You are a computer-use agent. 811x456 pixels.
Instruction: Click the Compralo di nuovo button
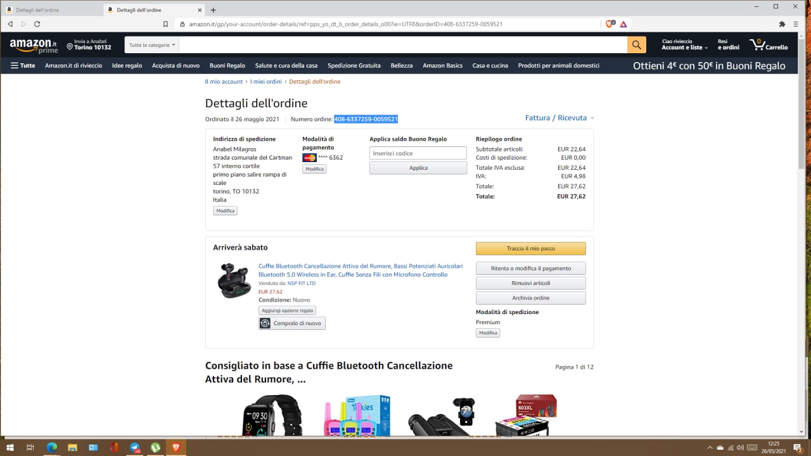click(x=292, y=323)
